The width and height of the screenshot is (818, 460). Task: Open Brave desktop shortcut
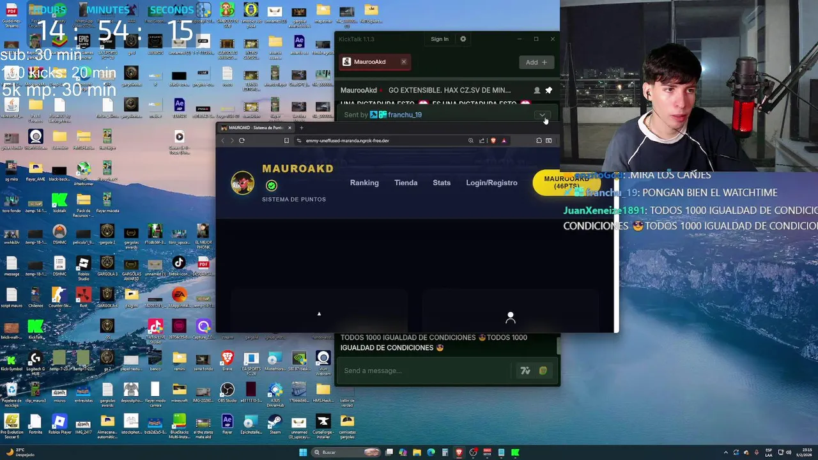tap(227, 361)
